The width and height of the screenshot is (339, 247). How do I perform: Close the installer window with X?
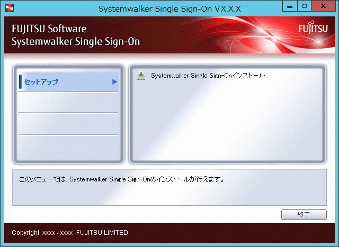click(x=323, y=6)
